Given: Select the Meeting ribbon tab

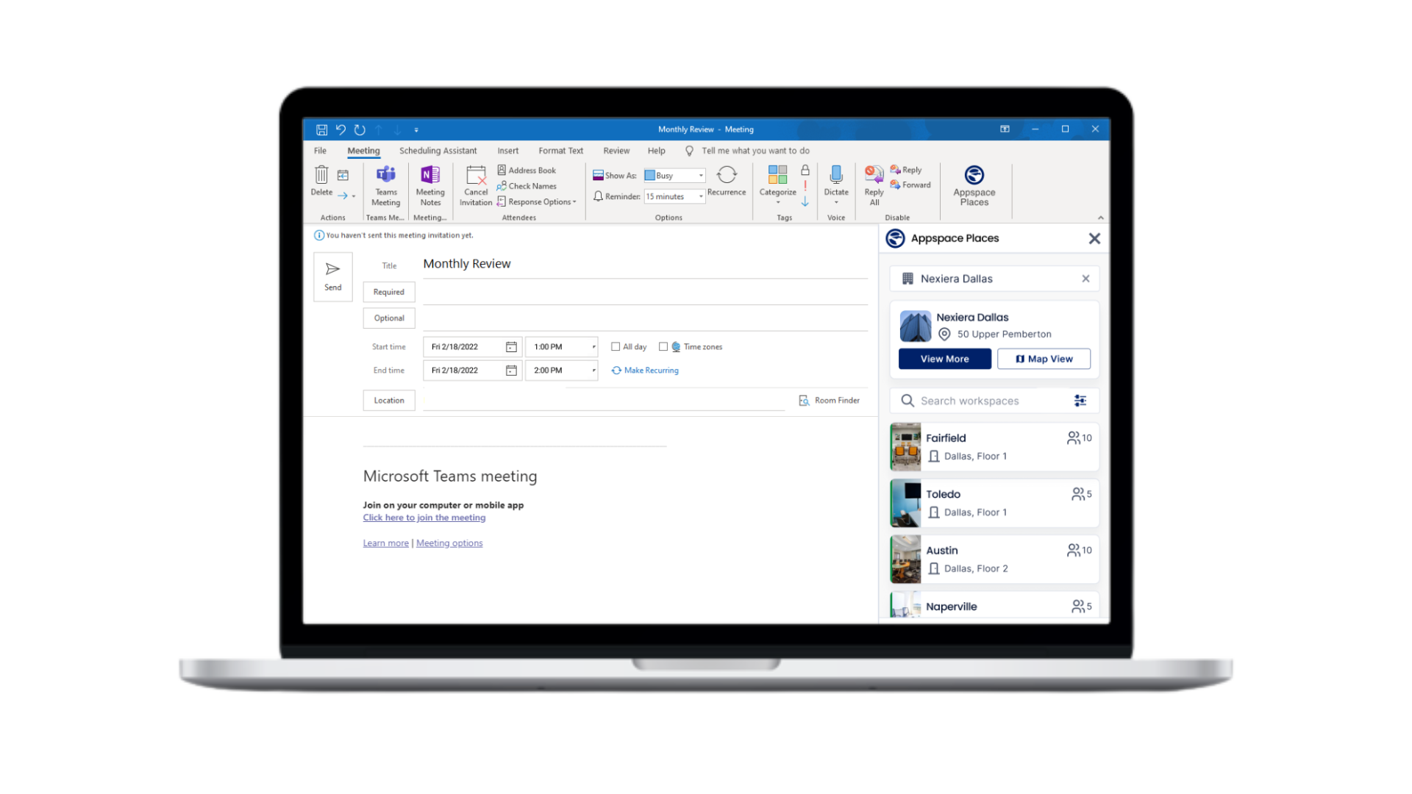Looking at the screenshot, I should 364,150.
